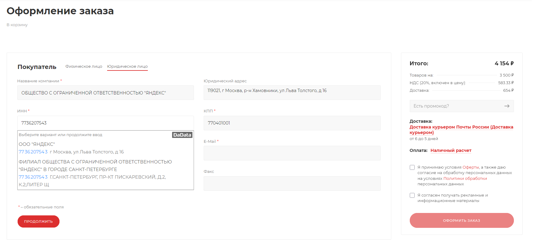Click the КПП input field

coord(292,123)
